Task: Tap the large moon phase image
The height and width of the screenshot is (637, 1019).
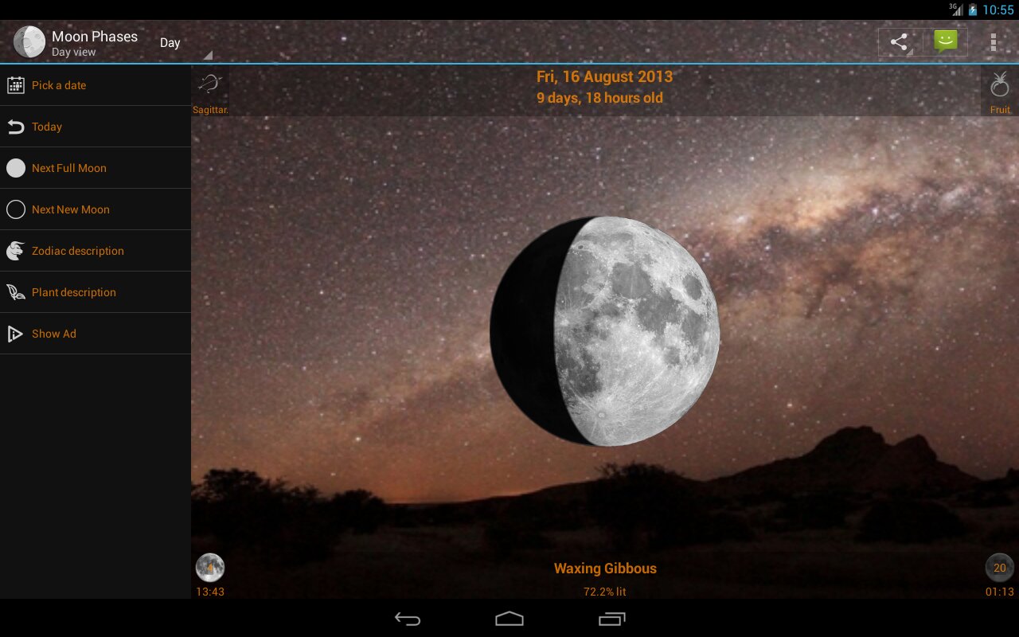Action: pos(605,331)
